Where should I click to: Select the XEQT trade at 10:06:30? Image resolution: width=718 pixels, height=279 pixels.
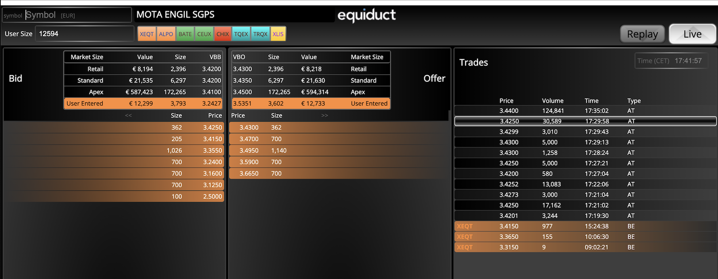[585, 237]
